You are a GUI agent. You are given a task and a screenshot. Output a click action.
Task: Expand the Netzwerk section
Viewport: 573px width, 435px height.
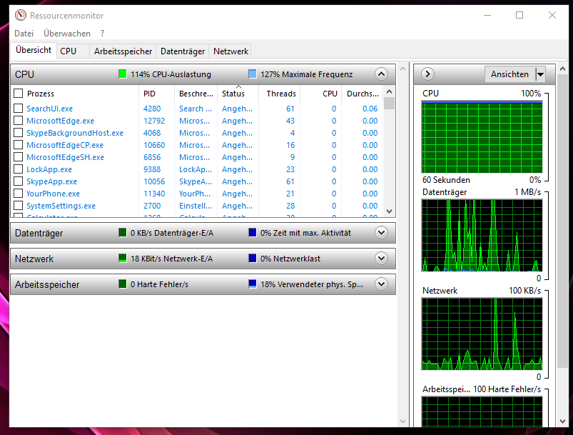coord(381,259)
